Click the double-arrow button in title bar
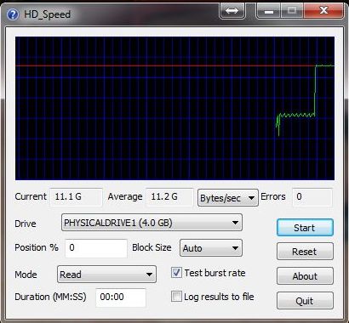This screenshot has width=349, height=323. pyautogui.click(x=232, y=11)
